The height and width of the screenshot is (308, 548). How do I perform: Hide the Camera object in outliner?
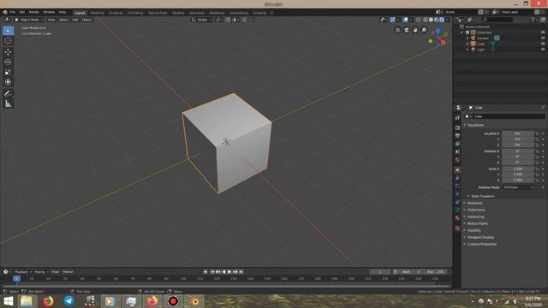[543, 38]
